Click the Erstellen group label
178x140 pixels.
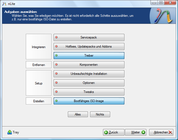[39, 101]
